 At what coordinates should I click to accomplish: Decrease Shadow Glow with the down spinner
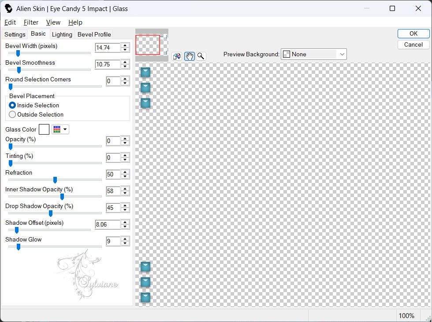coord(125,243)
